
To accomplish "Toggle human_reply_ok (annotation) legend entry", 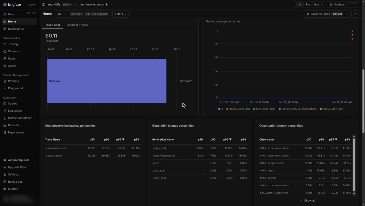I will [298, 109].
